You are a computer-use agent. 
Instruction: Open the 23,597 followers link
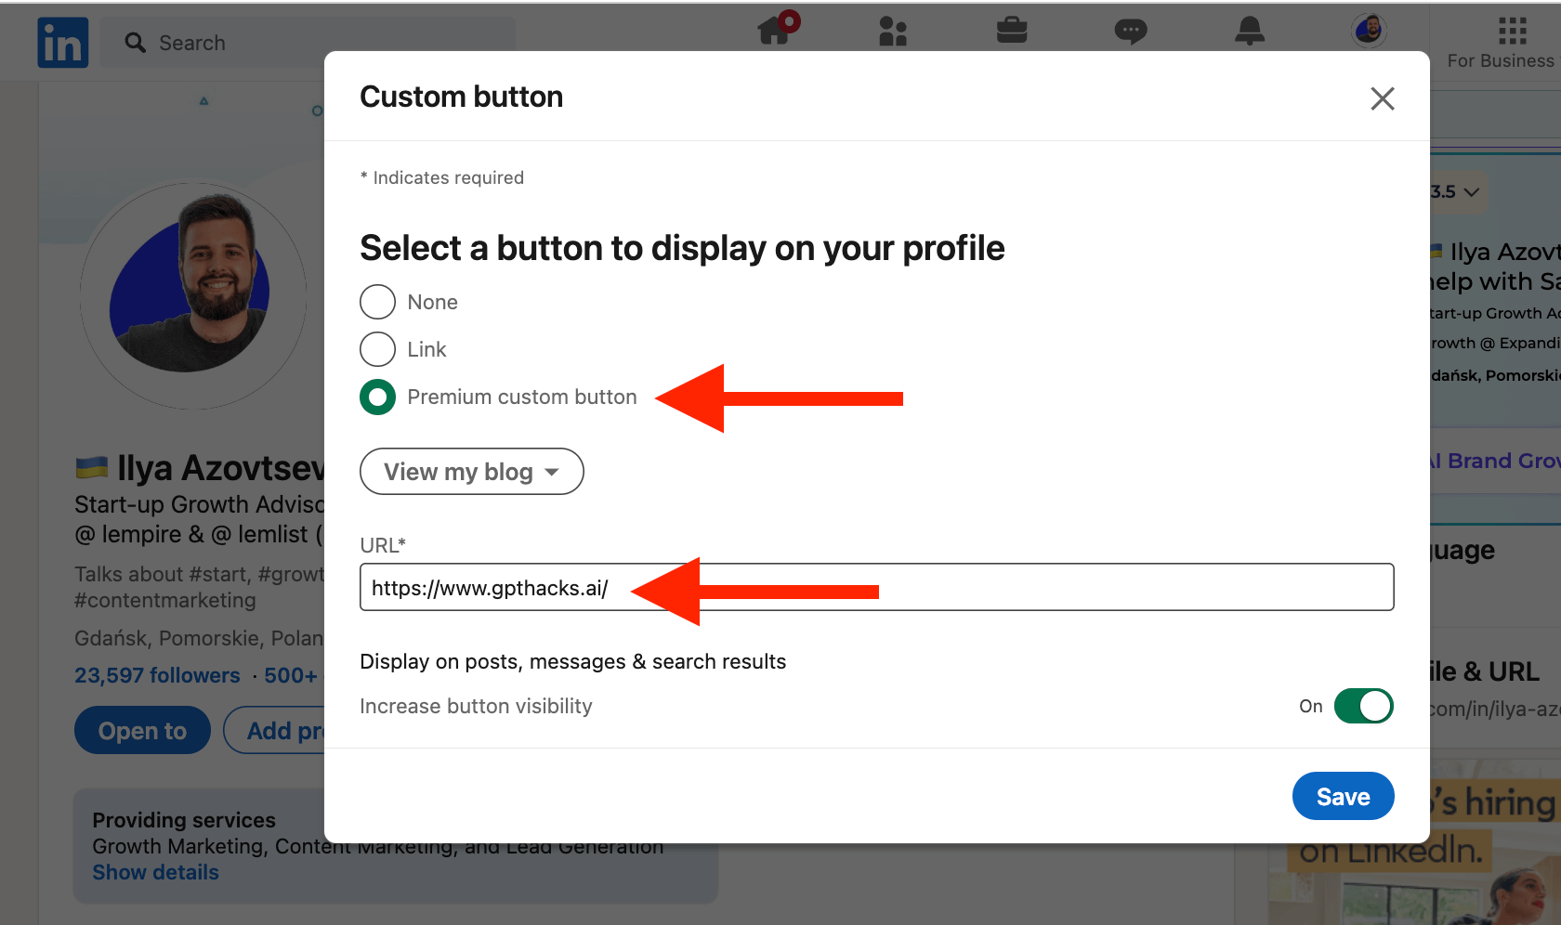[157, 675]
